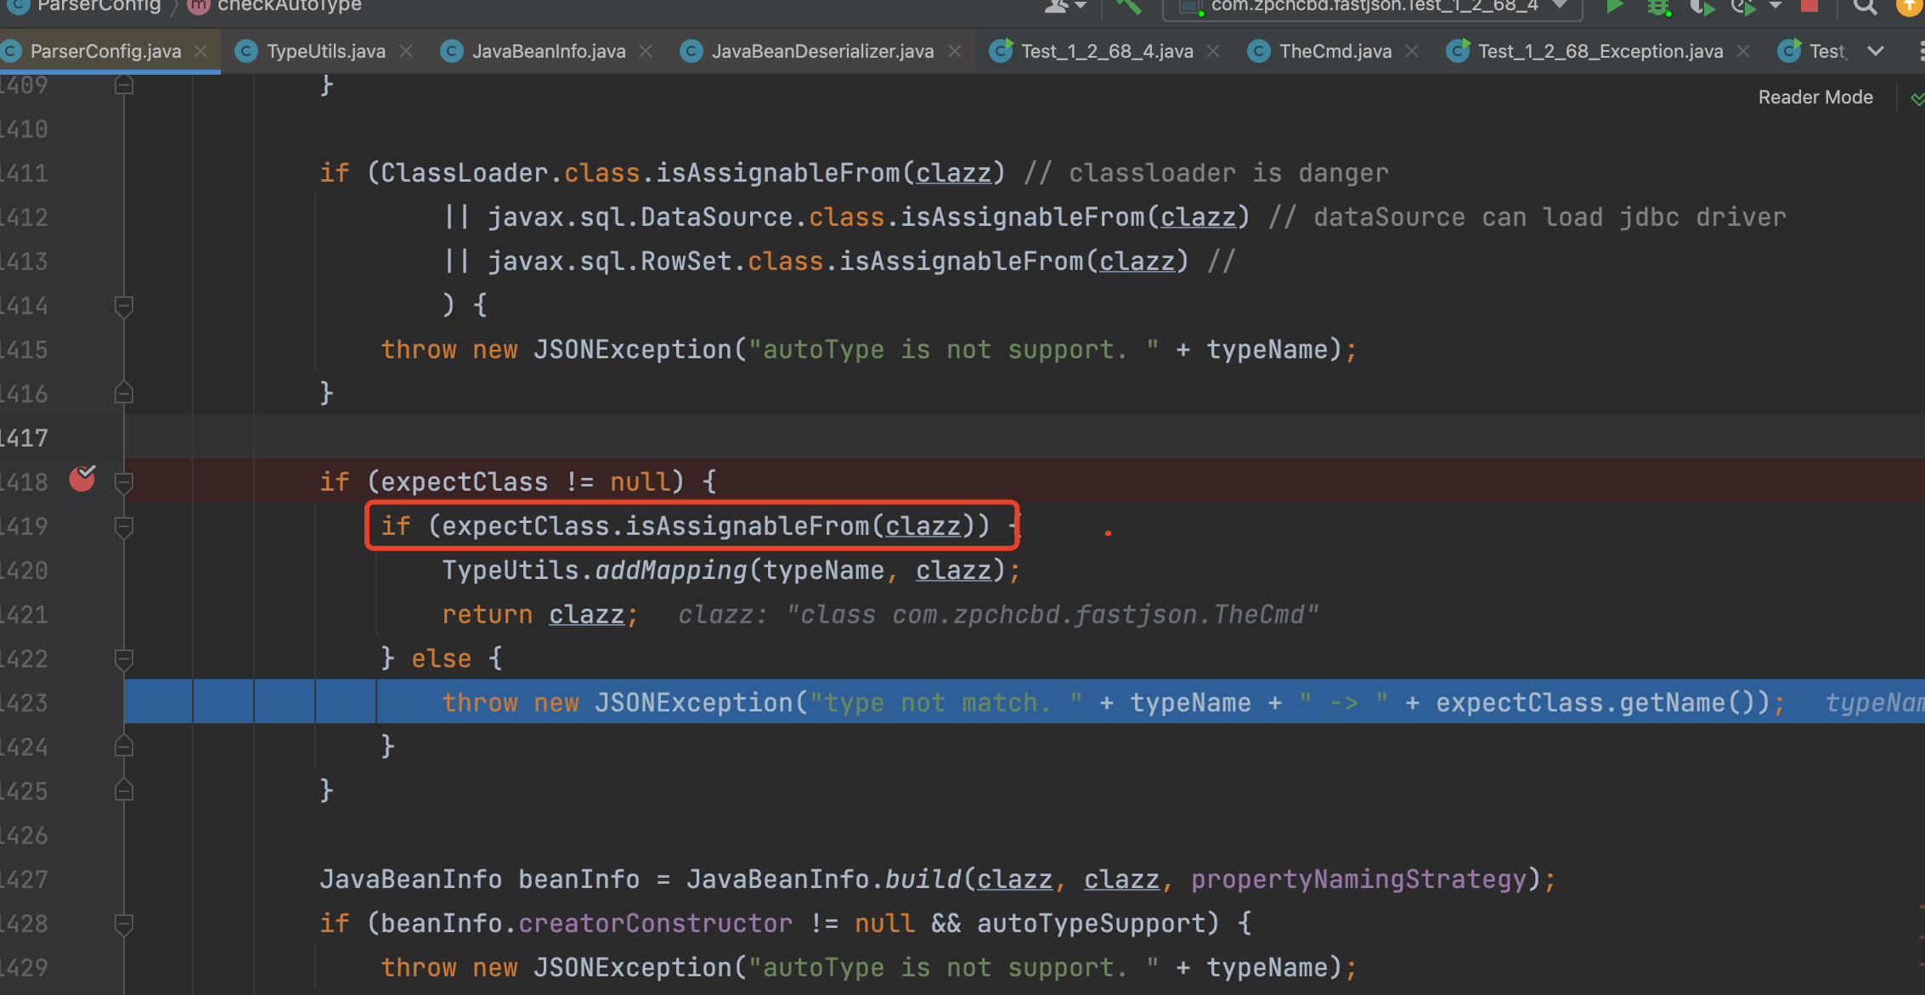Toggle Reader Mode in the editor
This screenshot has height=995, width=1925.
pos(1815,98)
